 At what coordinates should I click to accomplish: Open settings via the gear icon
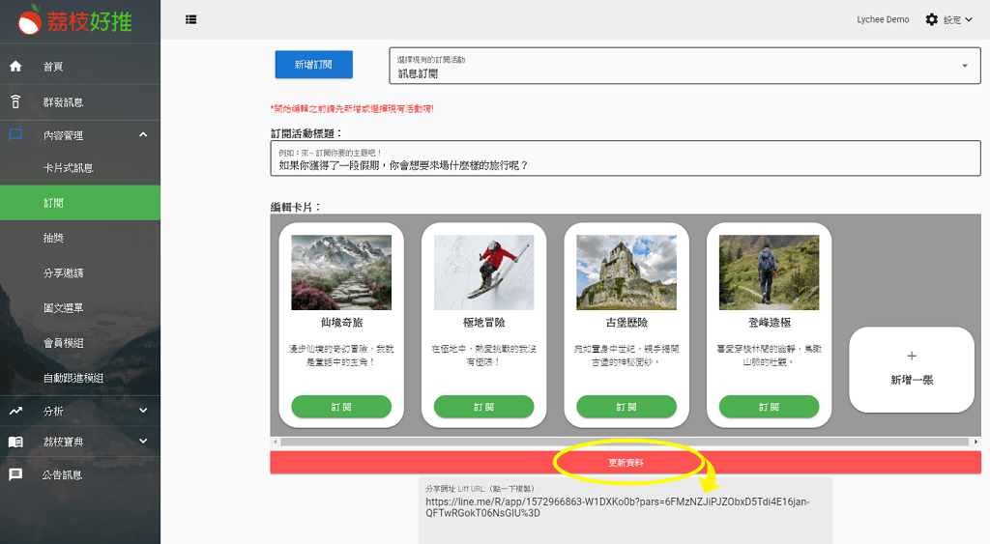coord(932,19)
